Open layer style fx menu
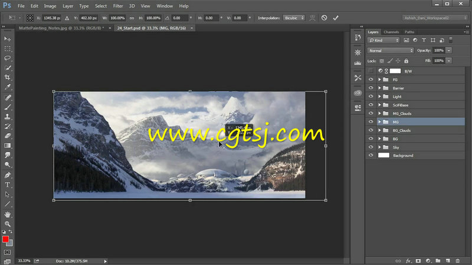Image resolution: width=472 pixels, height=265 pixels. [x=408, y=261]
